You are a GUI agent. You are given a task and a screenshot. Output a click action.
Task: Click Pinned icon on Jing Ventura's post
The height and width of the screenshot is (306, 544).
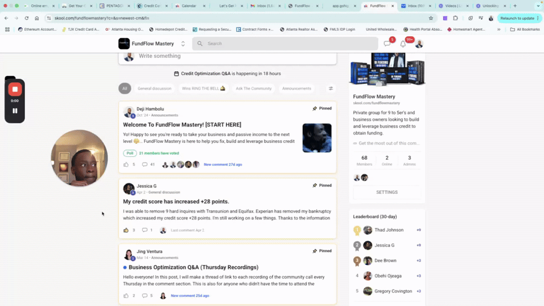314,251
